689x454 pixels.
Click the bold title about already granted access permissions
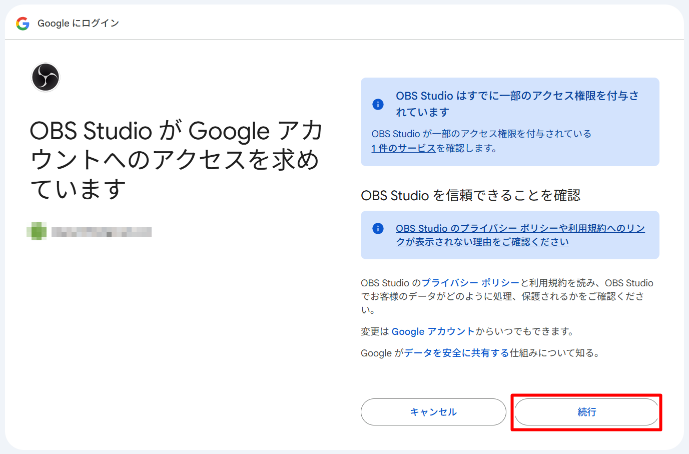[517, 104]
